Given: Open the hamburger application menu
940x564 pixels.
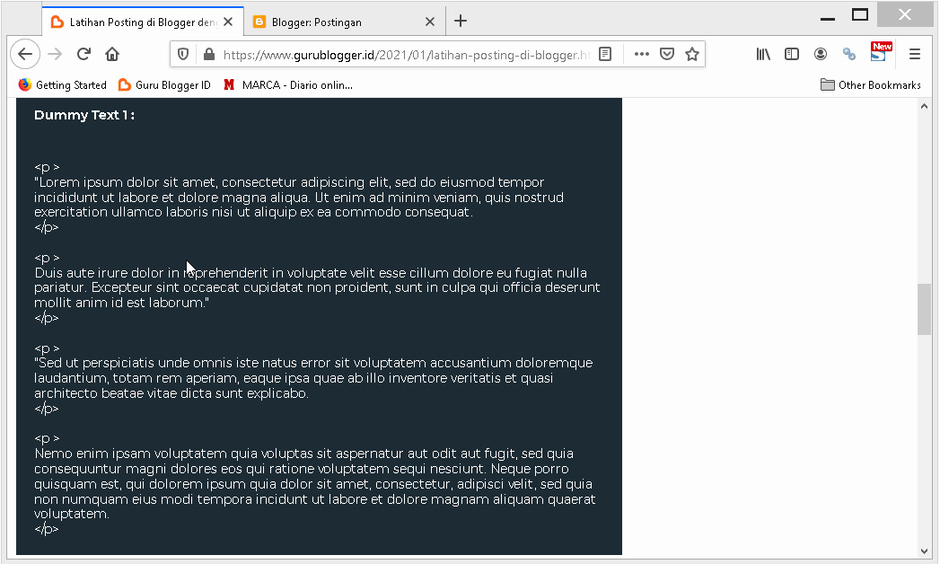Looking at the screenshot, I should point(915,54).
